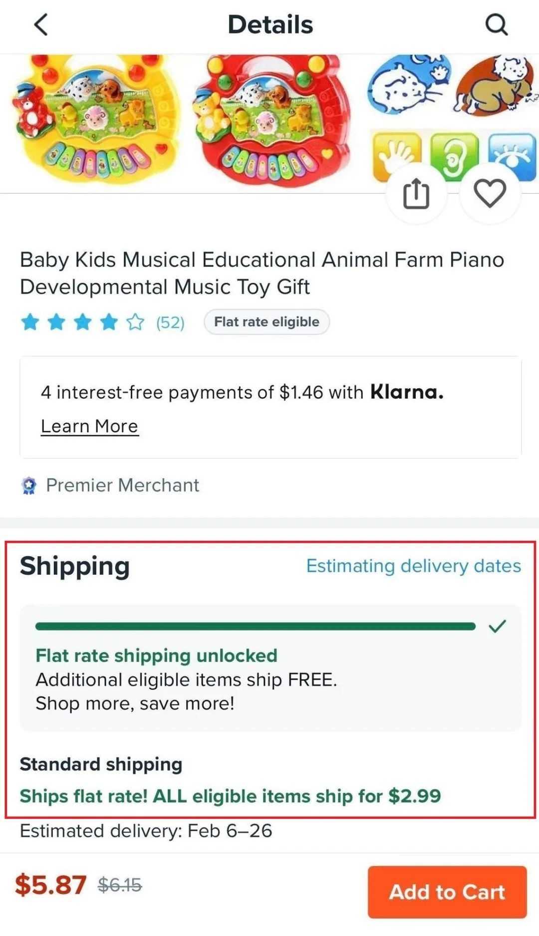
Task: Add item to wishlist with heart icon
Action: tap(490, 193)
